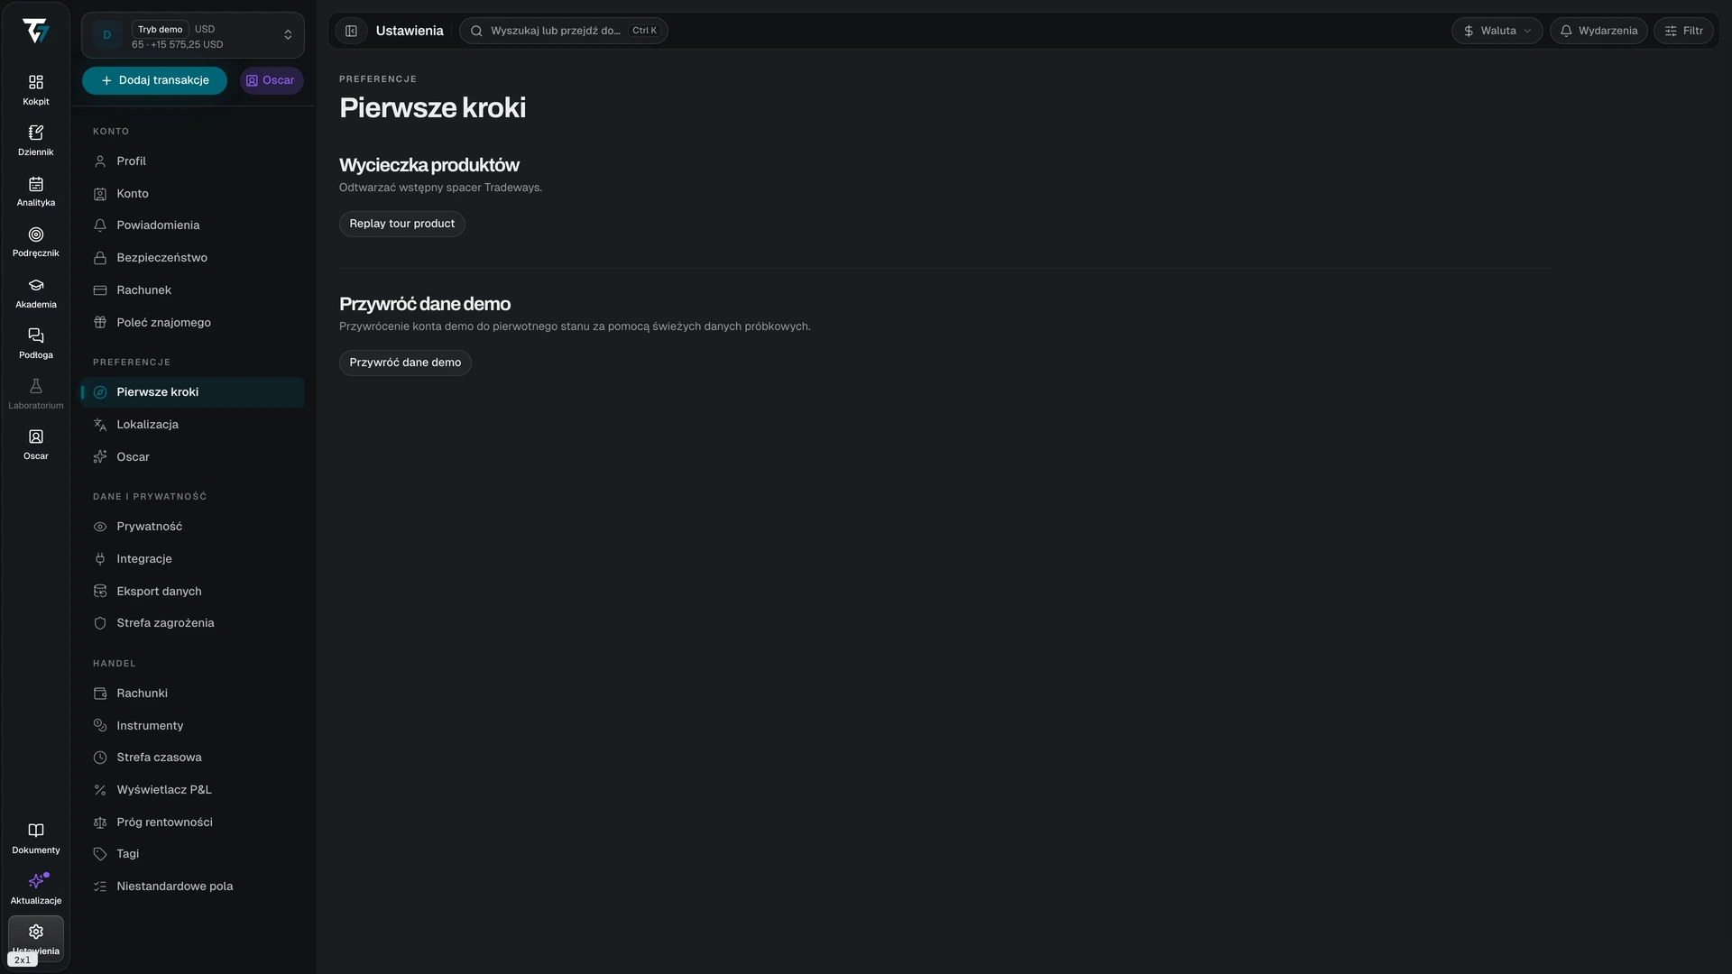Open Eksport danych settings
Viewport: 1732px width, 974px height.
[x=193, y=592]
